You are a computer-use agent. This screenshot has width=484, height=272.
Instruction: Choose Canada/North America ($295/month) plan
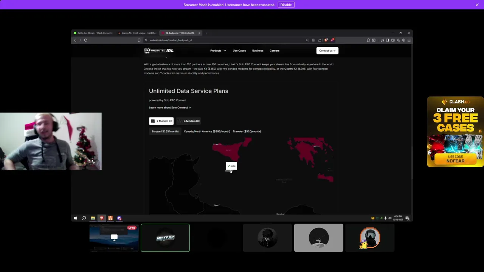(x=207, y=131)
